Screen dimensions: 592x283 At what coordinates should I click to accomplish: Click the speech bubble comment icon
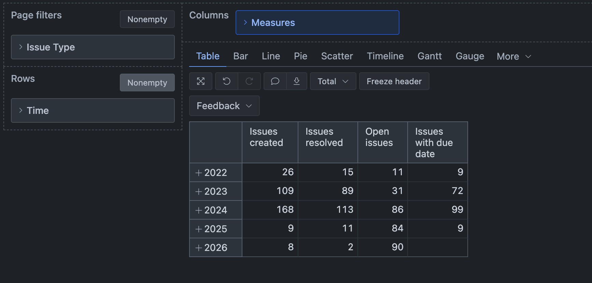275,81
